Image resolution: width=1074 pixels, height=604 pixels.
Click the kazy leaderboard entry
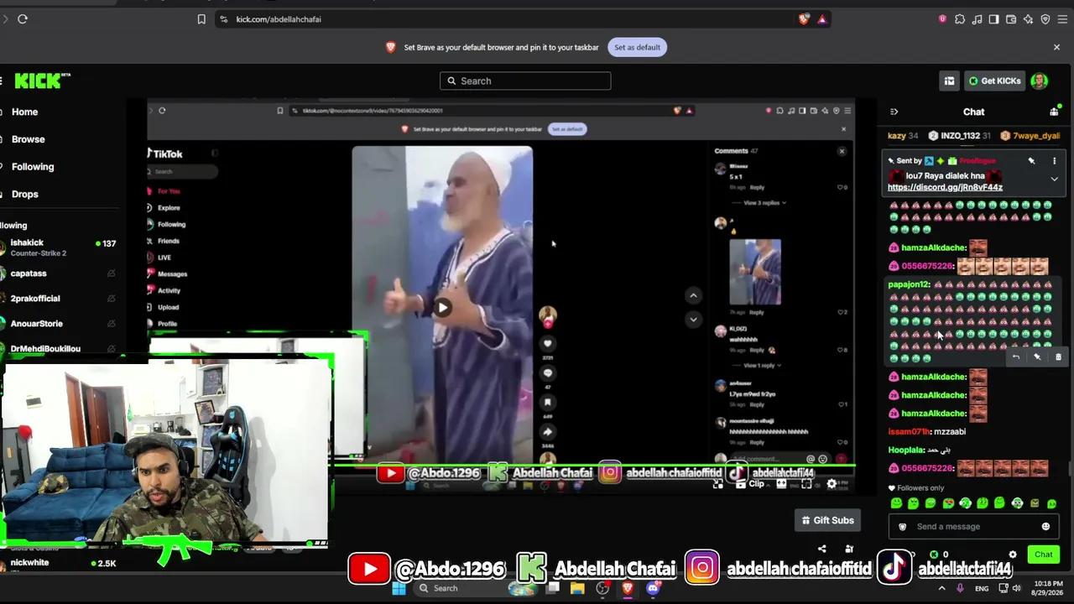point(903,135)
